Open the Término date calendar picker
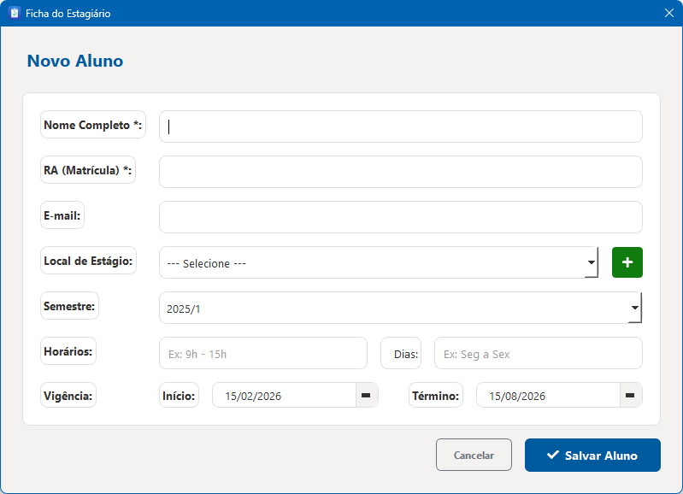The height and width of the screenshot is (494, 683). [630, 395]
